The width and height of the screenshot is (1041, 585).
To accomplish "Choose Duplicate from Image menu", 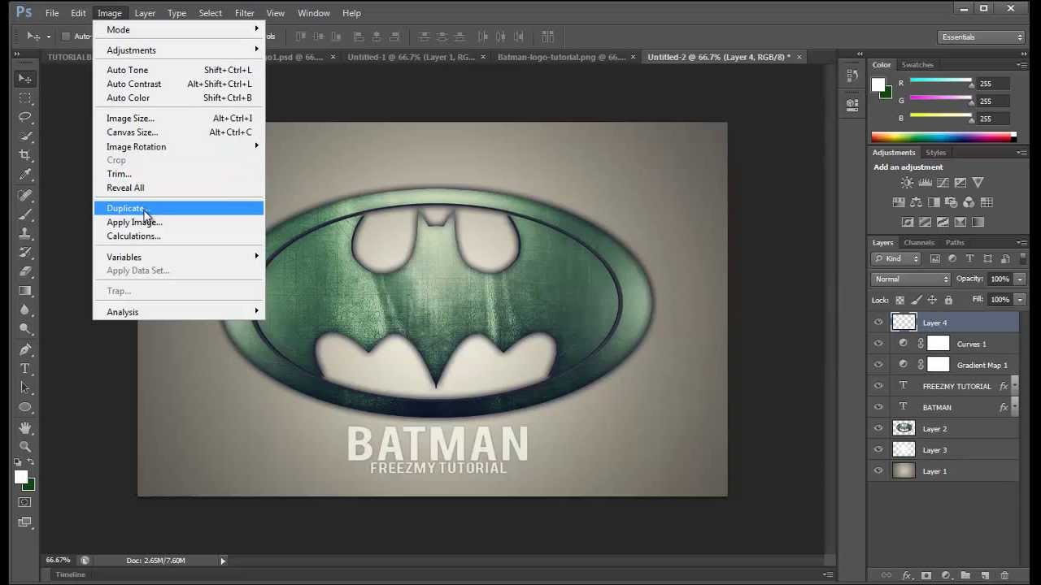I will click(179, 208).
